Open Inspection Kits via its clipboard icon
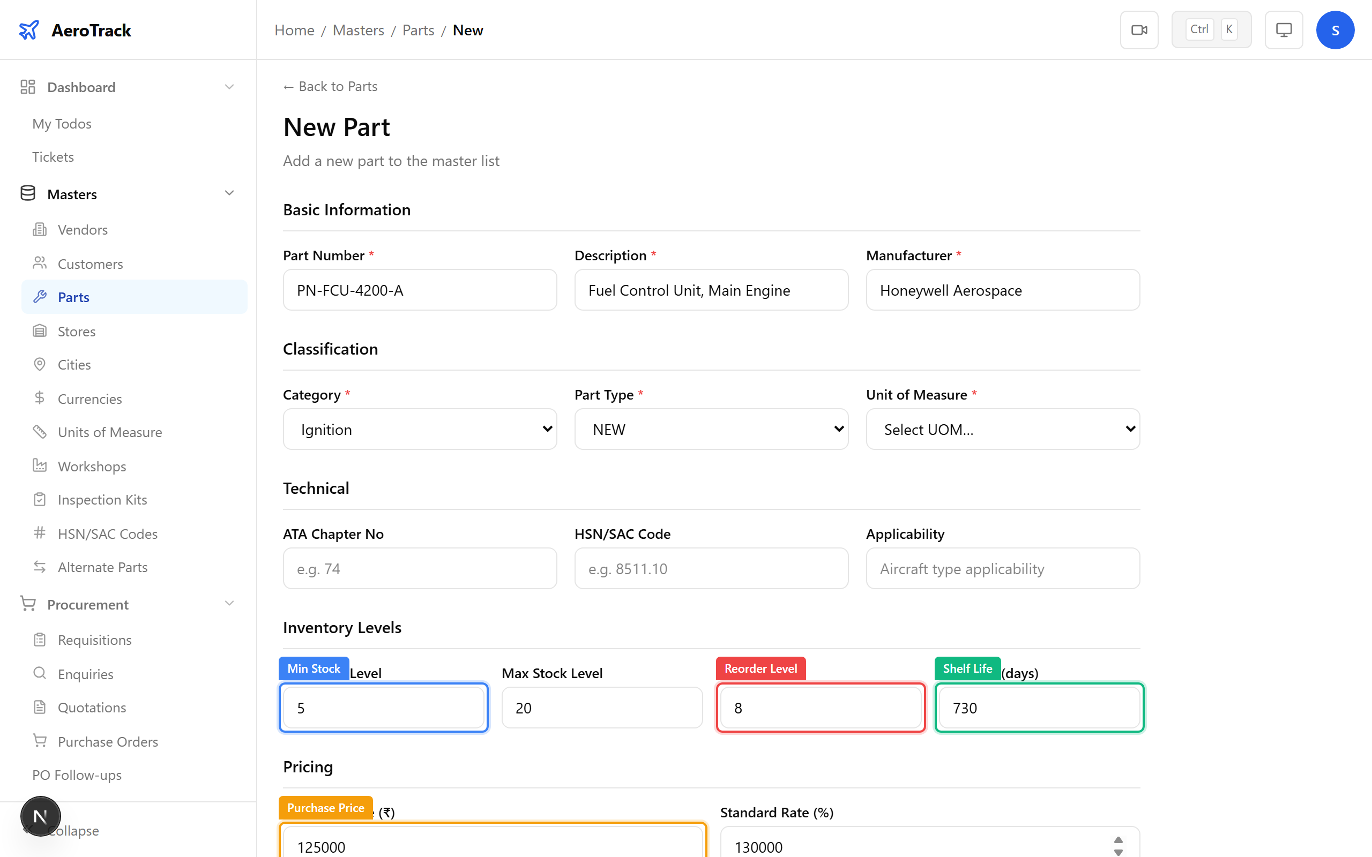This screenshot has height=857, width=1372. pos(40,499)
